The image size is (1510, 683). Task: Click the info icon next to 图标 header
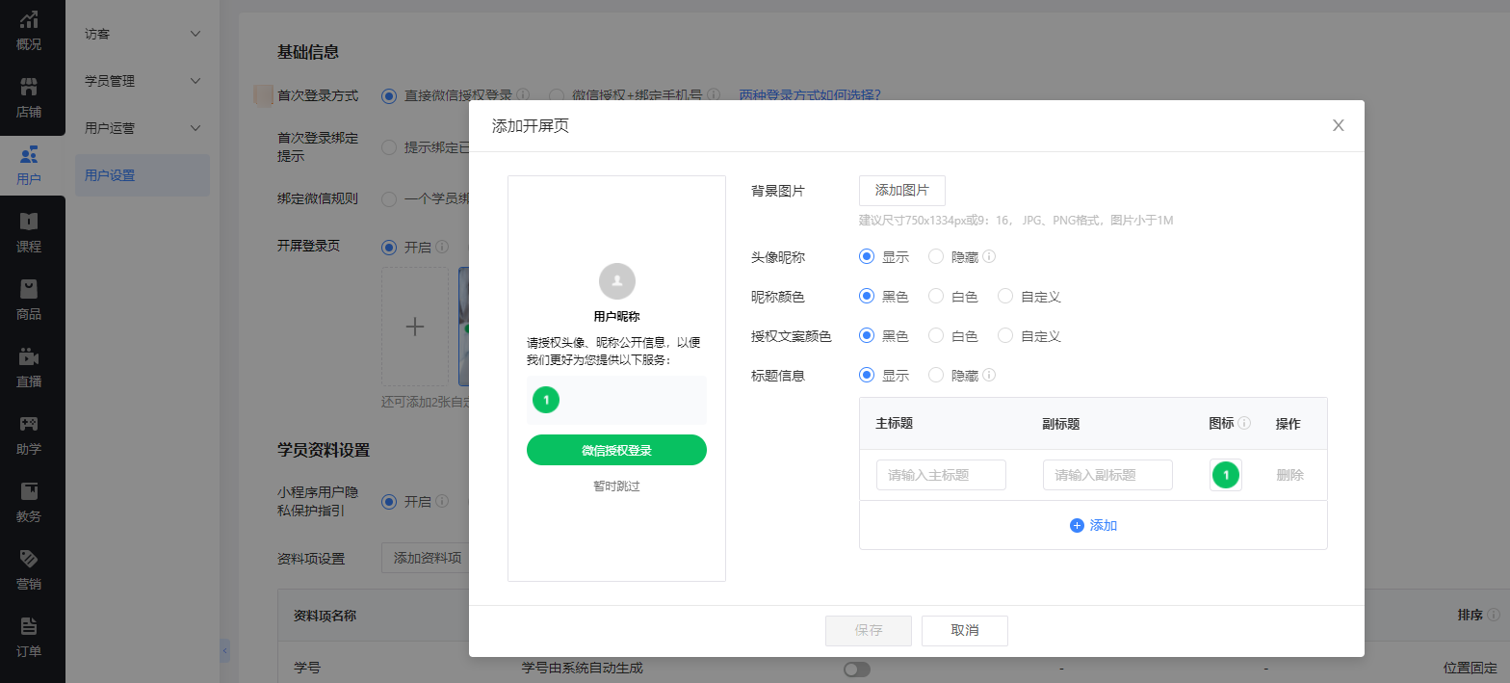[x=1244, y=423]
